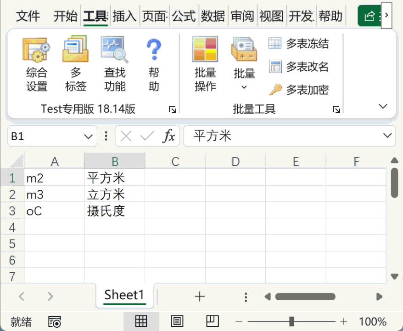Click the zoom slider handle

291,322
